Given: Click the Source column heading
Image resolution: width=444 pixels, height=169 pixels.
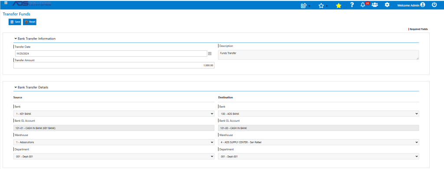Looking at the screenshot, I should [17, 97].
